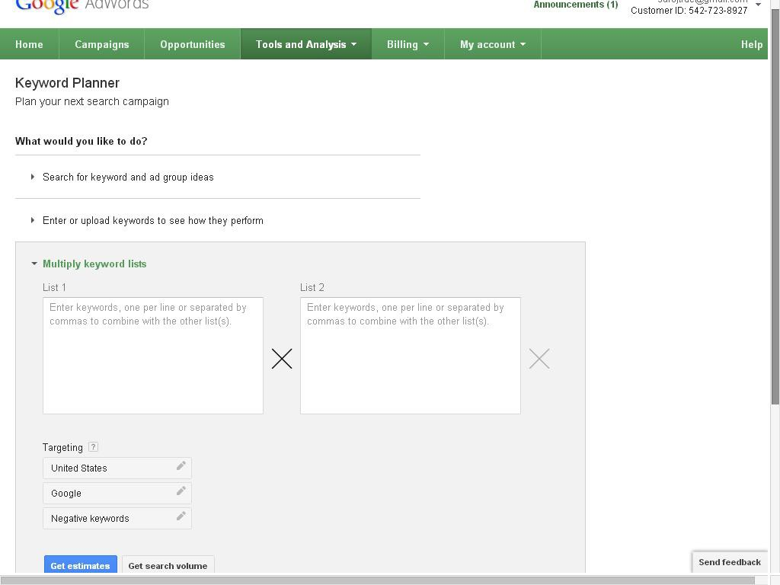Open the Billing dropdown menu

pyautogui.click(x=408, y=44)
